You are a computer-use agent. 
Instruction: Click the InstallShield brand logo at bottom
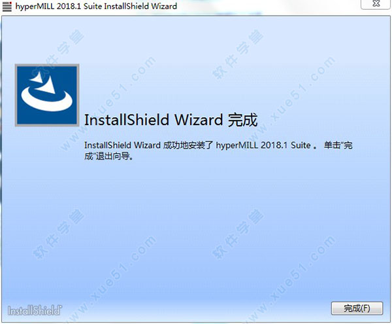point(35,310)
